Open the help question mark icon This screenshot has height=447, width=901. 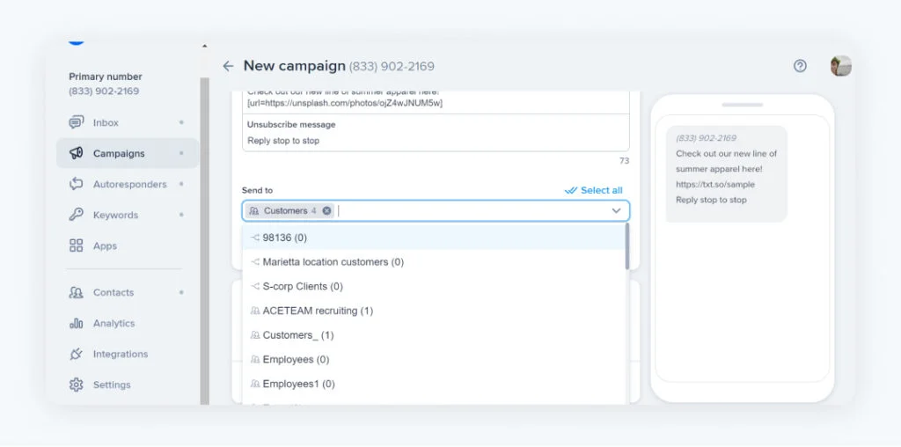(800, 66)
